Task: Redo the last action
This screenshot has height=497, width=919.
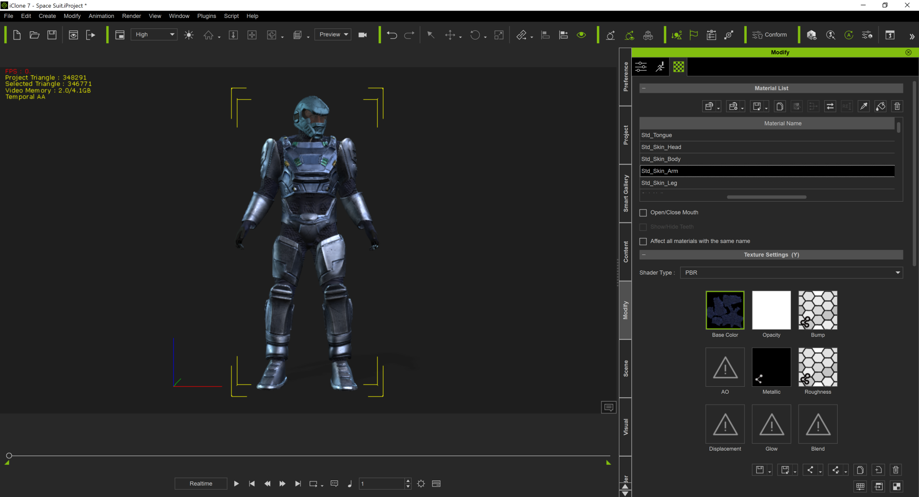Action: click(409, 35)
